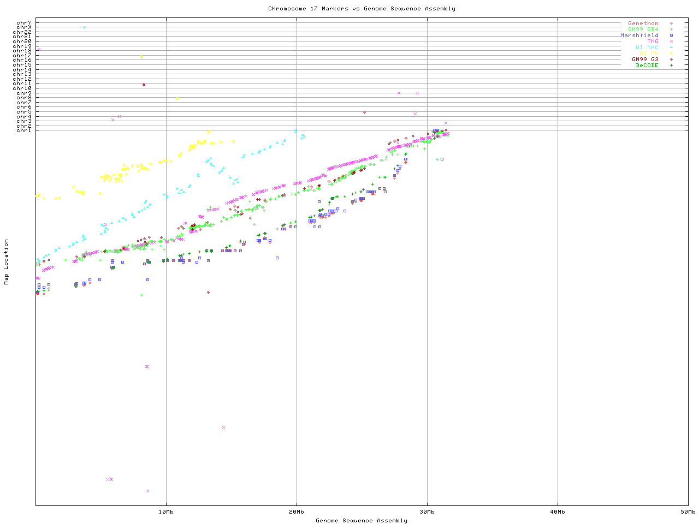Click the WI RH yellow star legend symbol

click(x=671, y=53)
